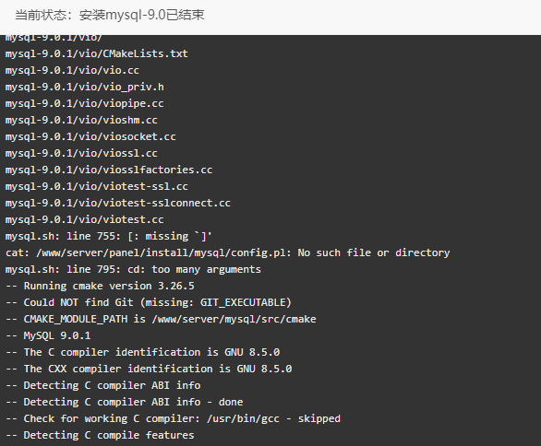Image resolution: width=541 pixels, height=446 pixels.
Task: Click the CXX compiler identification line
Action: [x=149, y=369]
